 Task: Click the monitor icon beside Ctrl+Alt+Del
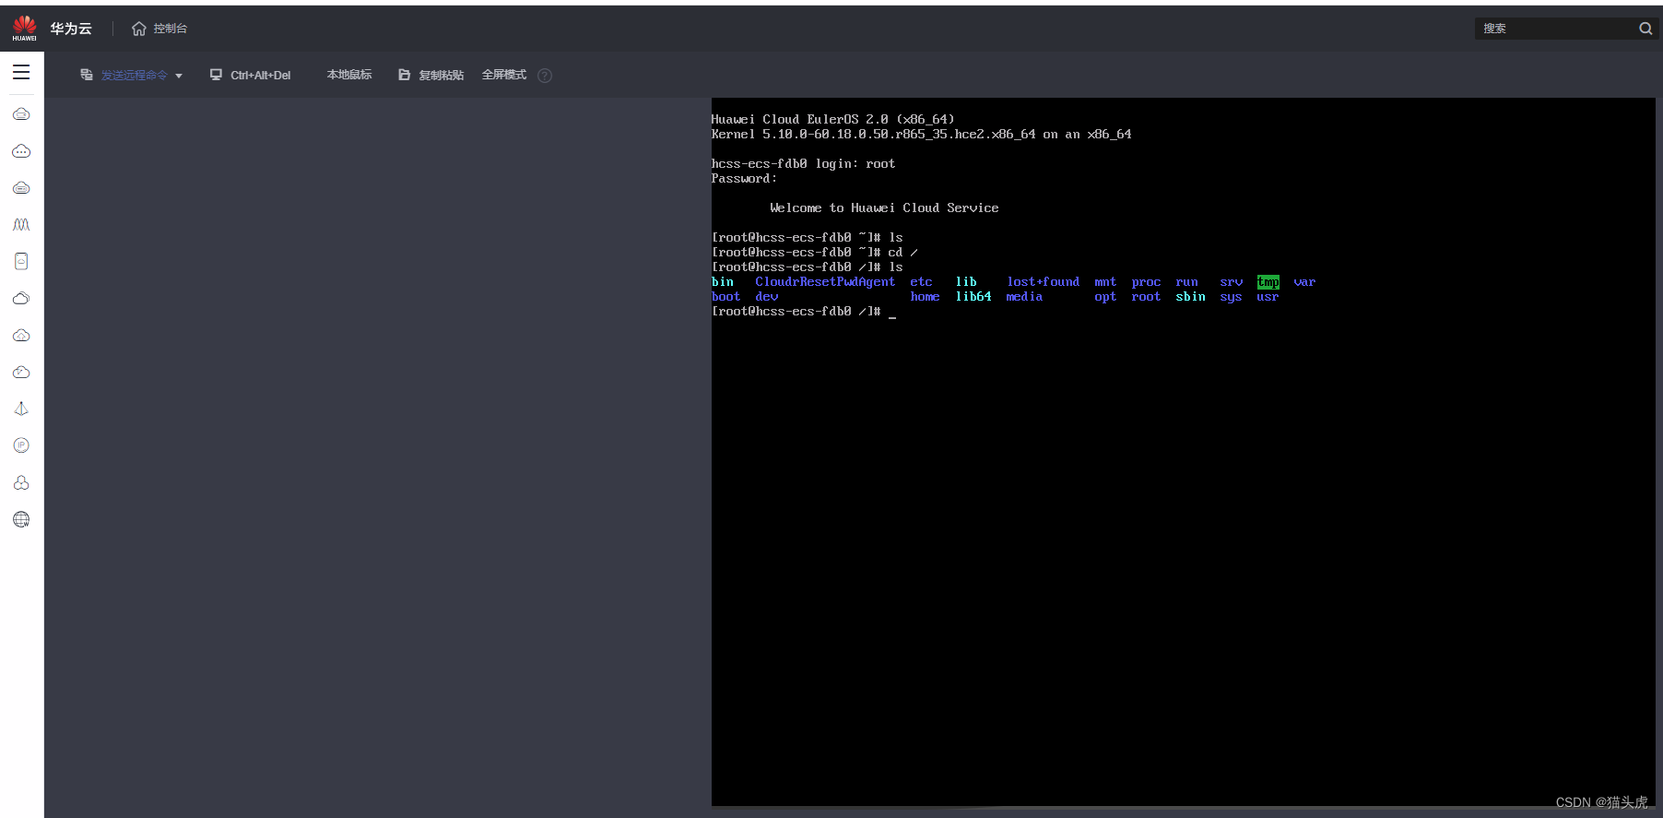[216, 75]
